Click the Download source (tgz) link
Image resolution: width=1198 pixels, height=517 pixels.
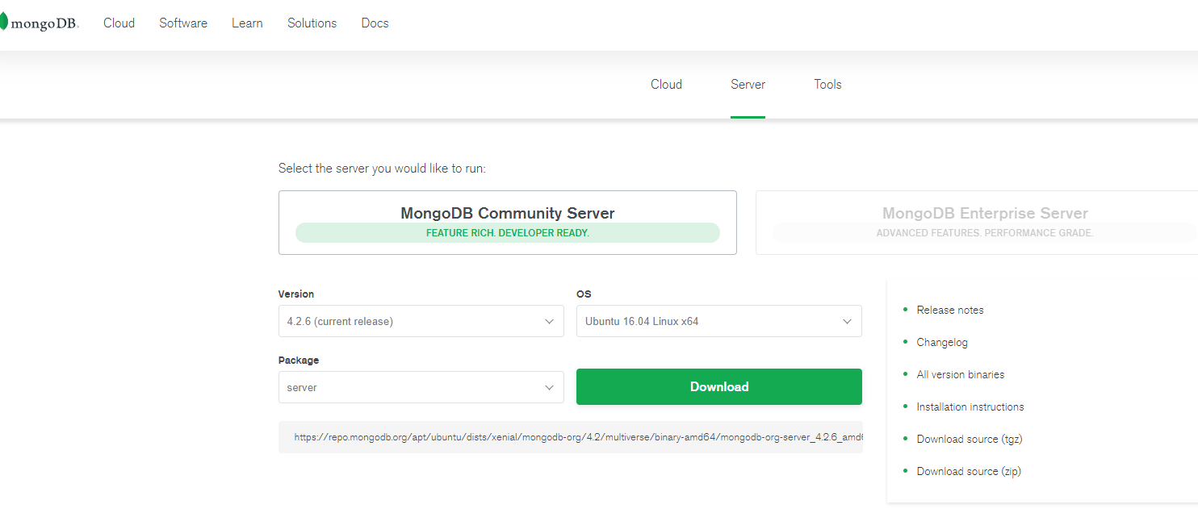click(x=970, y=439)
